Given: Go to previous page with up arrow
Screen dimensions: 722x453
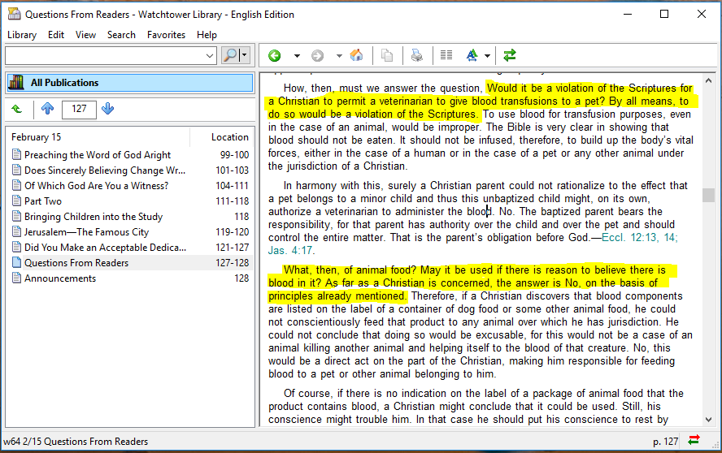Looking at the screenshot, I should click(47, 109).
